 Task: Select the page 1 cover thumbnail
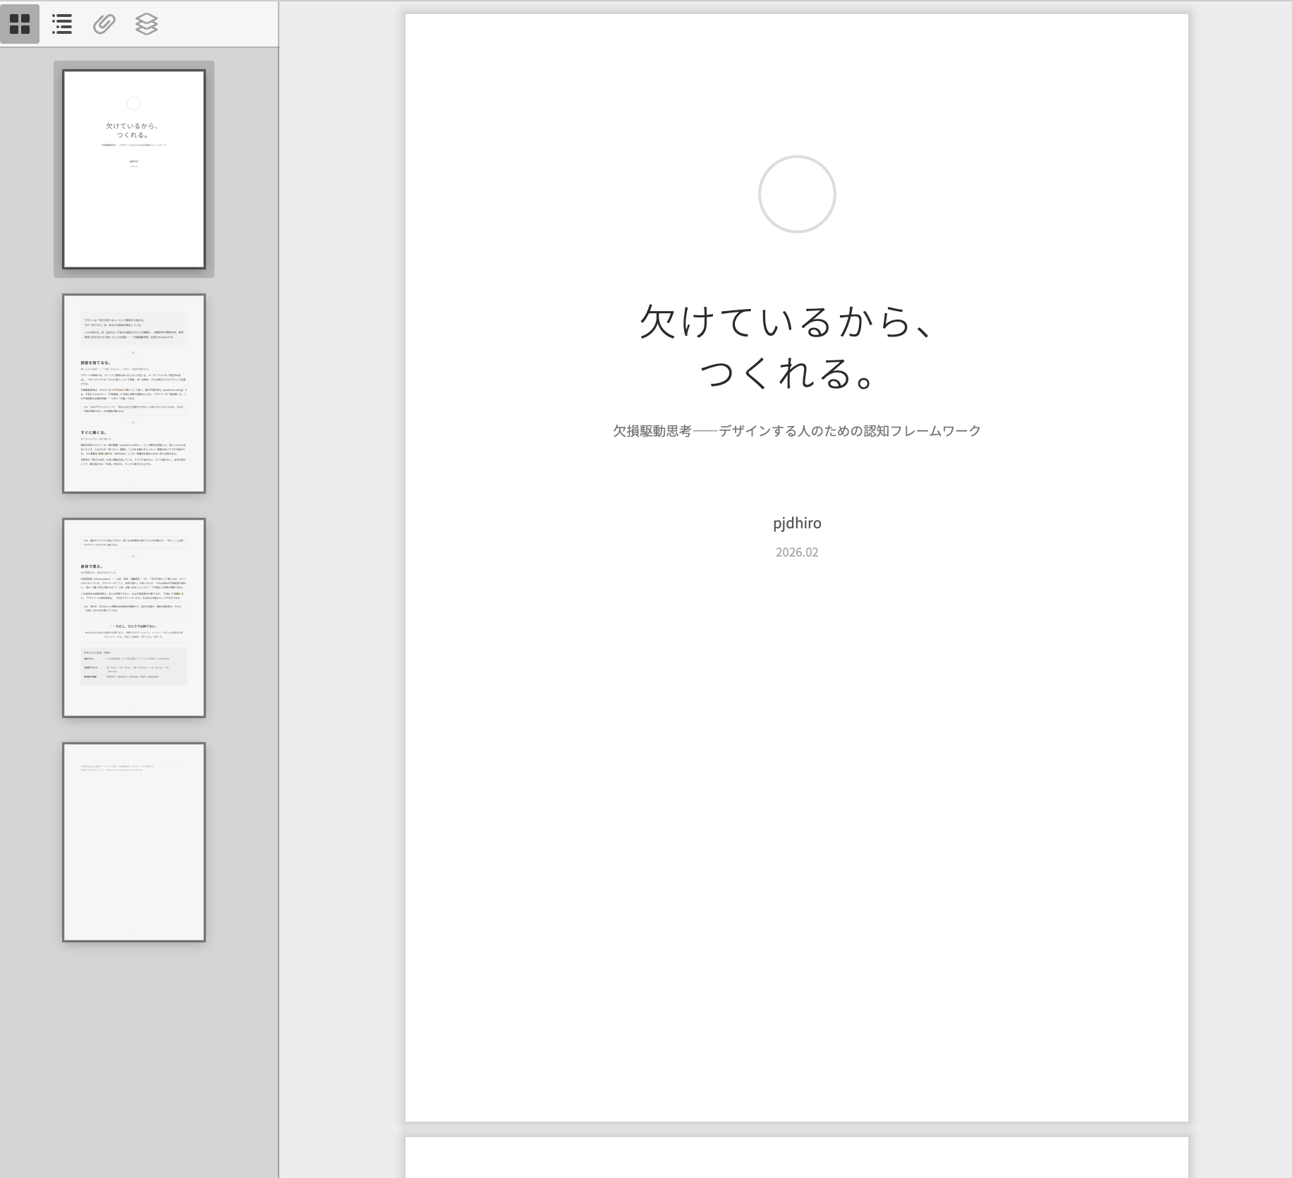pos(134,169)
